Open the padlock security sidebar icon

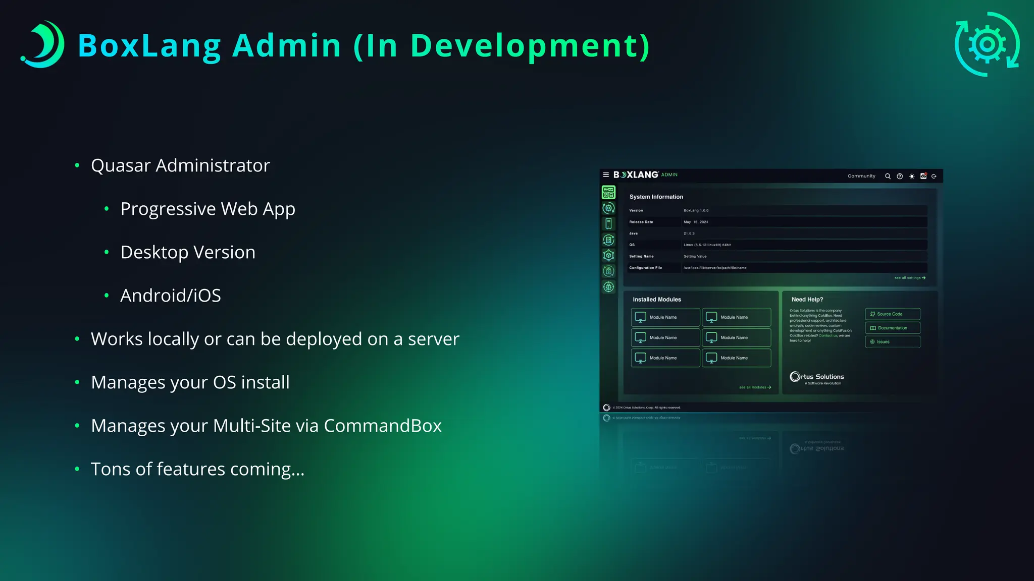[608, 271]
